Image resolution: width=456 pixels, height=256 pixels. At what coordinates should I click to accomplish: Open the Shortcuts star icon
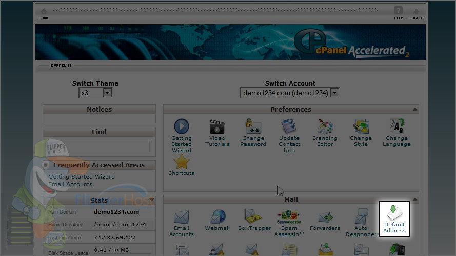tap(181, 162)
